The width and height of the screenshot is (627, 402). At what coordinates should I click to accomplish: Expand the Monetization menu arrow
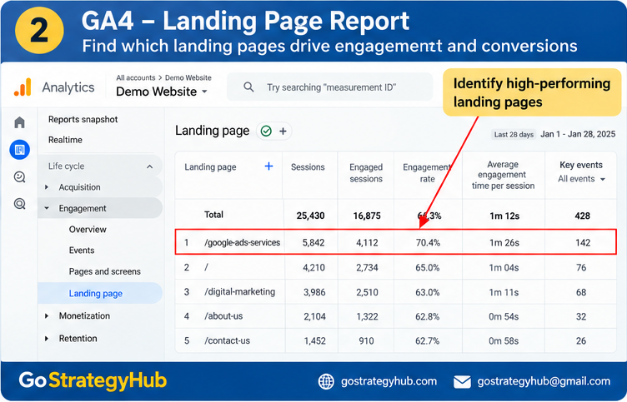coord(47,315)
